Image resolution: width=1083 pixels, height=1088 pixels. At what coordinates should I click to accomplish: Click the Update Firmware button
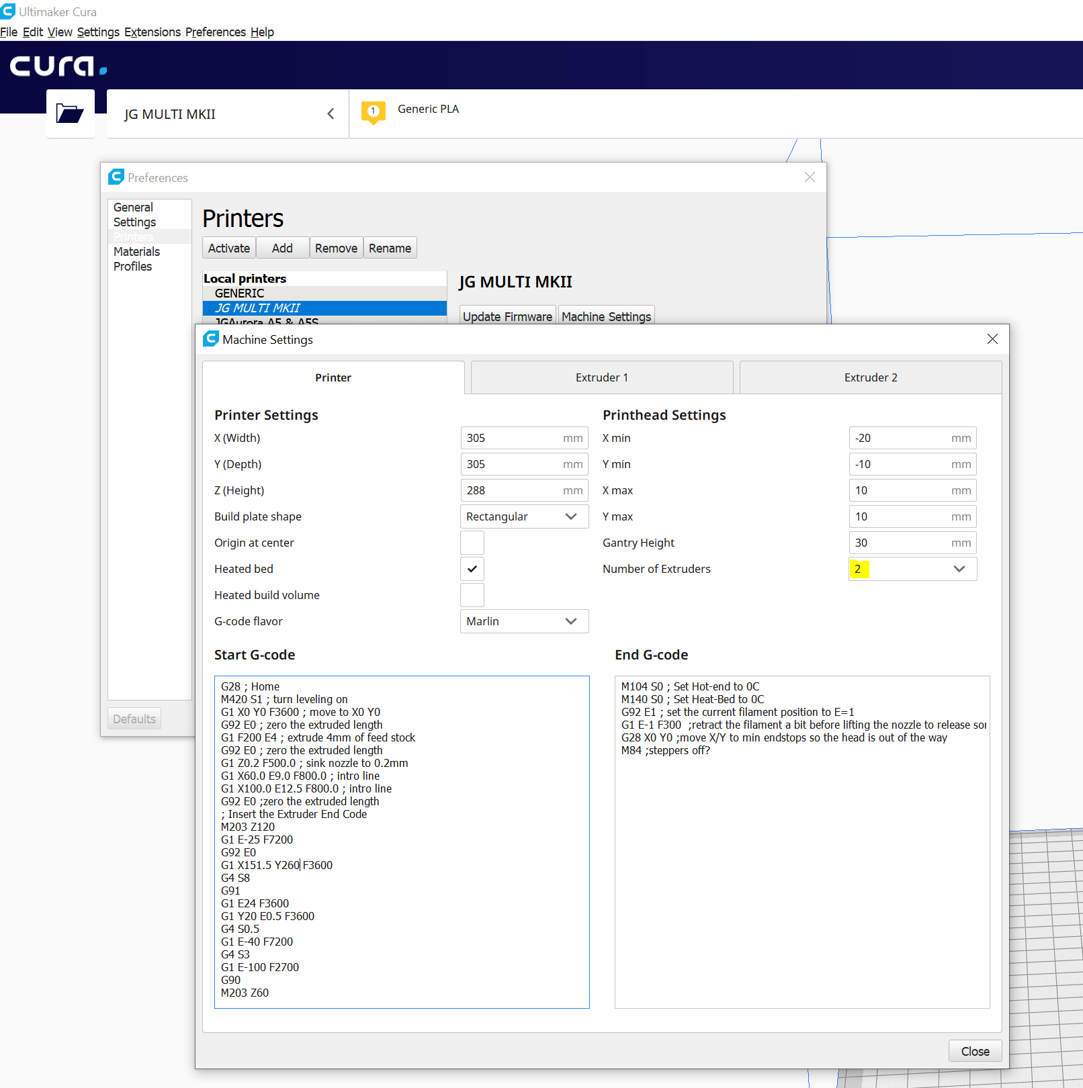(507, 316)
